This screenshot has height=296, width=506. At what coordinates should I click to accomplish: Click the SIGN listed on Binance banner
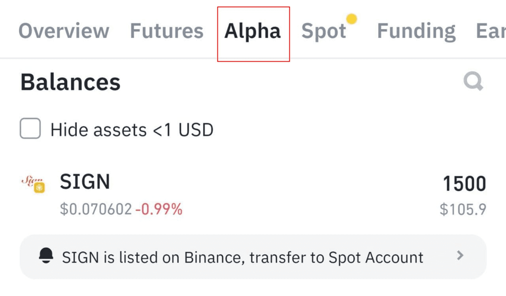pyautogui.click(x=253, y=257)
